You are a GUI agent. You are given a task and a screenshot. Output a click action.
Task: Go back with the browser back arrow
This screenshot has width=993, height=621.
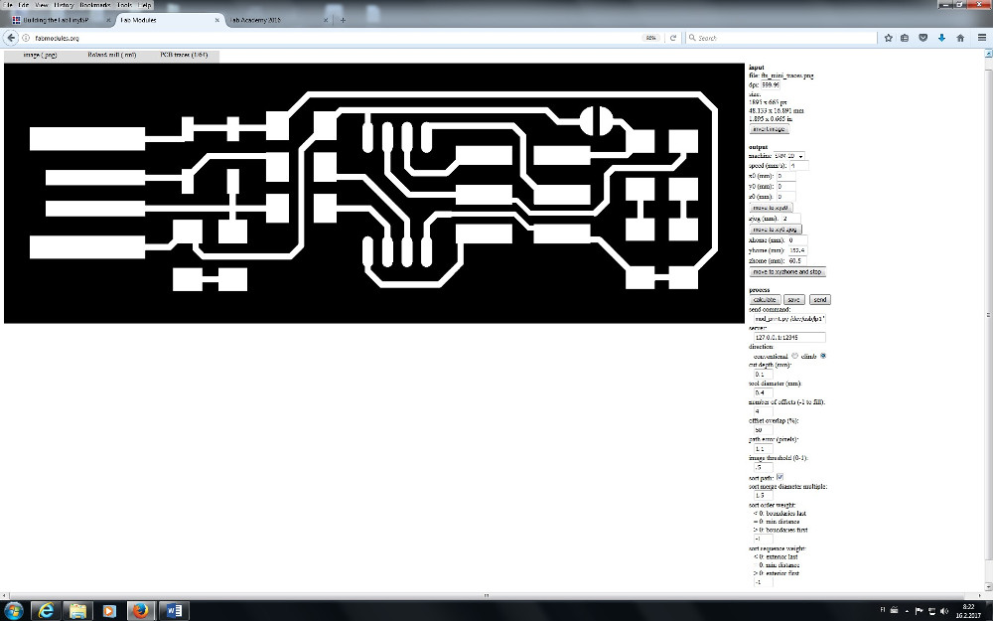tap(11, 38)
